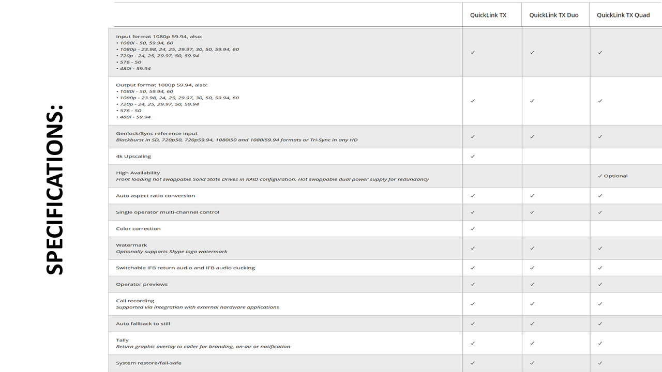
Task: Click the Single operator multi-channel control label
Action: click(x=167, y=212)
